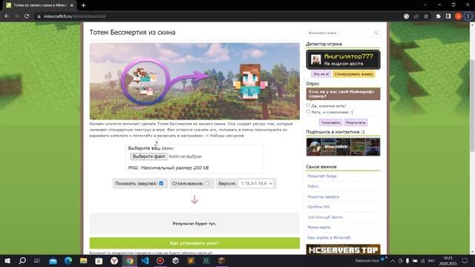Open the Рецепты крафта link

(324, 197)
